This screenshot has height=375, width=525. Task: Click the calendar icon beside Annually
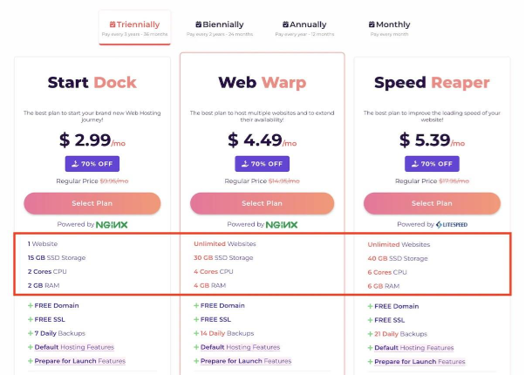[285, 24]
